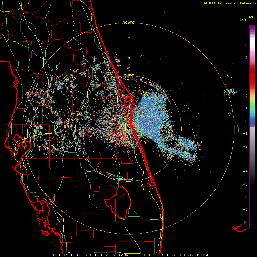
Task: Click the -5 label on the dB scale
Action: pyautogui.click(x=245, y=184)
